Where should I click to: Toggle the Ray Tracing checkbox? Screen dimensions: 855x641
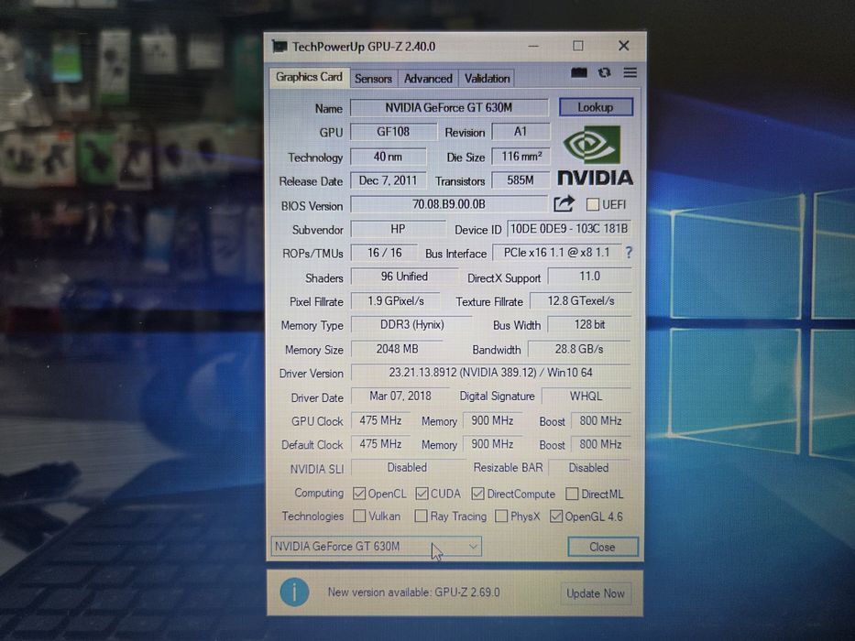click(421, 516)
